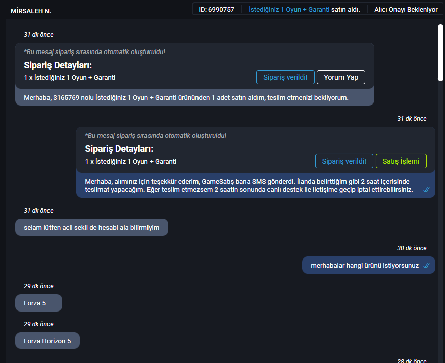
Task: Click the 'selam lütfen acil' message bubble
Action: point(91,227)
